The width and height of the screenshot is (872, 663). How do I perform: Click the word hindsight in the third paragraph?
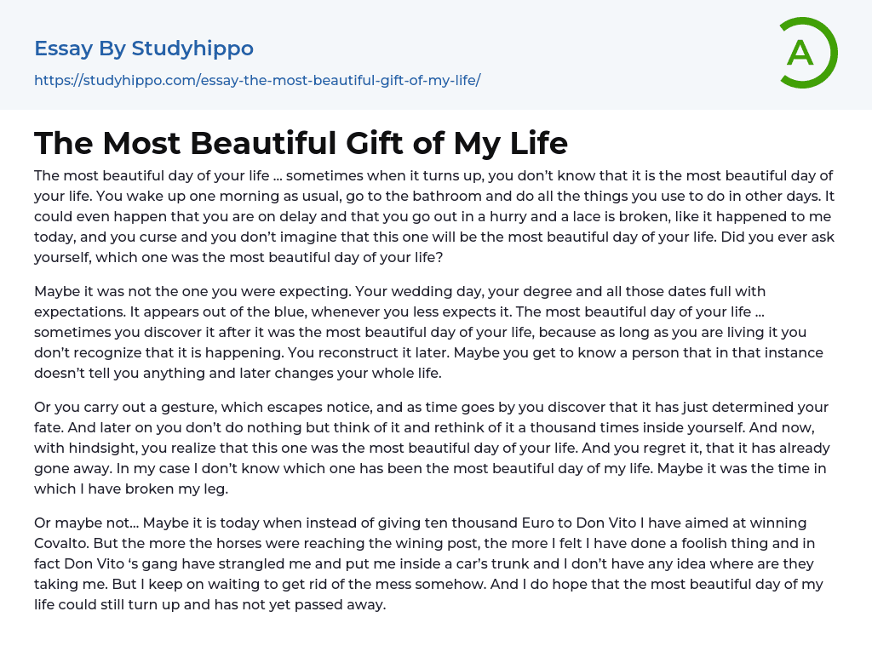pyautogui.click(x=102, y=448)
